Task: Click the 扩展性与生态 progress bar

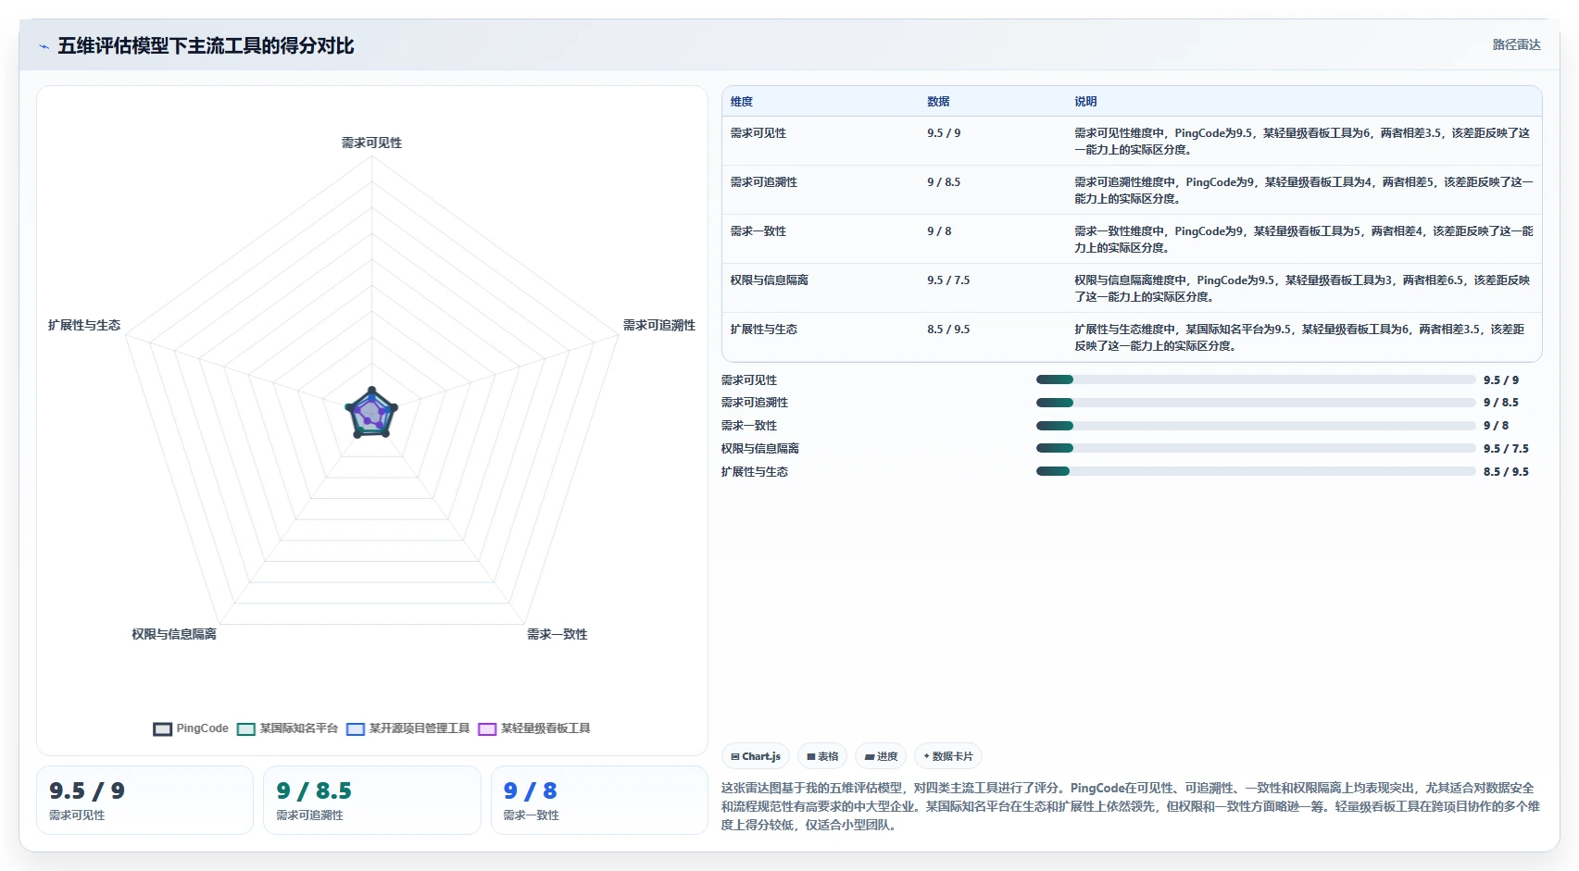Action: 1256,471
